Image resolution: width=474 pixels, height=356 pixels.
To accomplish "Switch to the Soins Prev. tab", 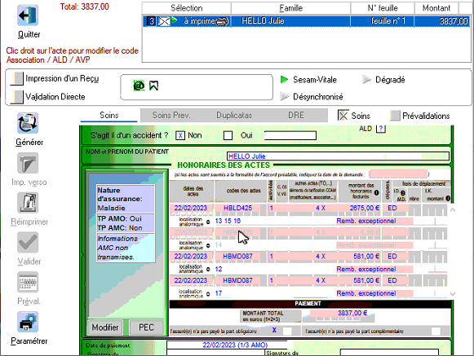I will click(x=171, y=116).
